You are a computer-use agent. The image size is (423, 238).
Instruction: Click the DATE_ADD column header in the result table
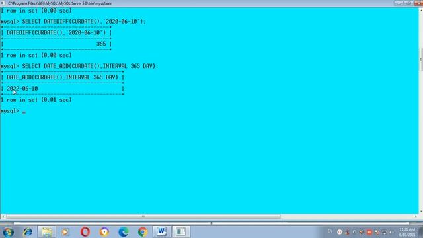(62, 77)
